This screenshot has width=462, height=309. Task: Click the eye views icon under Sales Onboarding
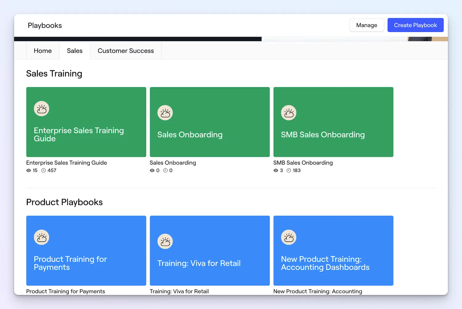tap(152, 170)
